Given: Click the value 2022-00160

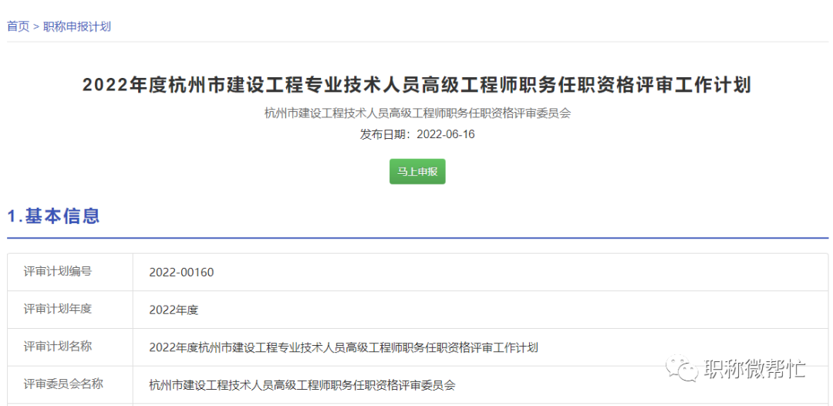Looking at the screenshot, I should click(x=182, y=272).
